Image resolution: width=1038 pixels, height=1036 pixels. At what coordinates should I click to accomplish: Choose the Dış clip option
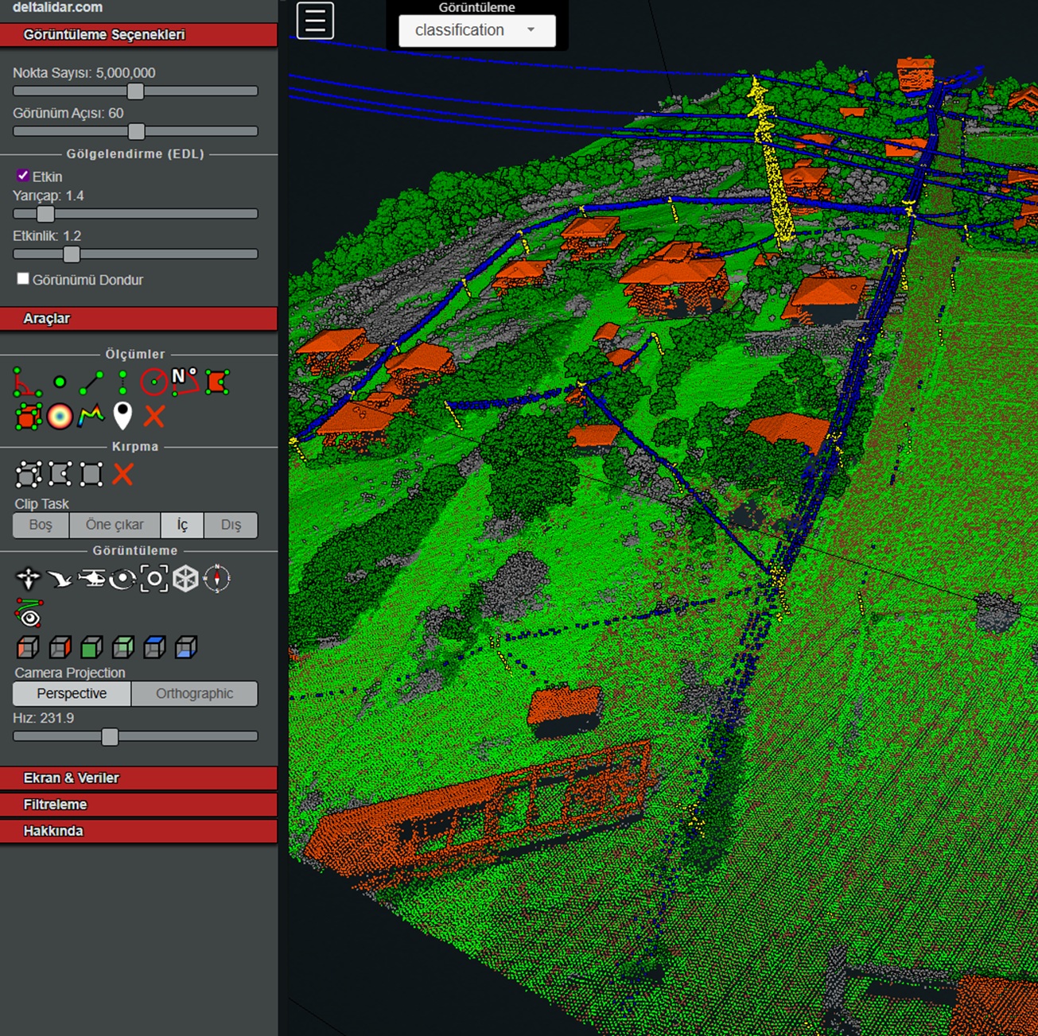click(231, 525)
